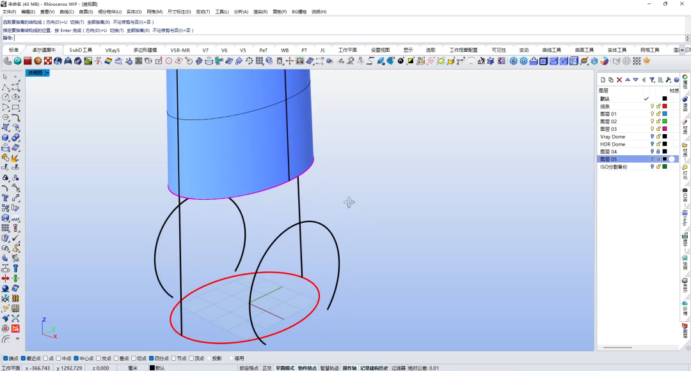Click 过滤器 (Filter) in the status bar
The image size is (691, 371).
pyautogui.click(x=398, y=368)
